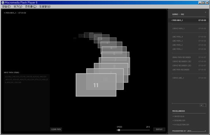210x135 pixels.
Task: Open LINE PATH_4 work entry
Action: 189,37
